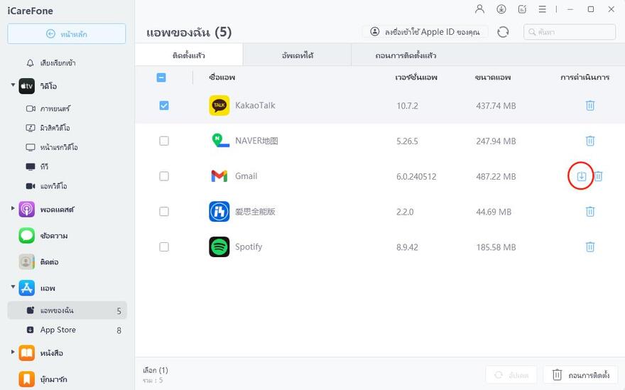
Task: Open App Store item showing 8
Action: 67,330
